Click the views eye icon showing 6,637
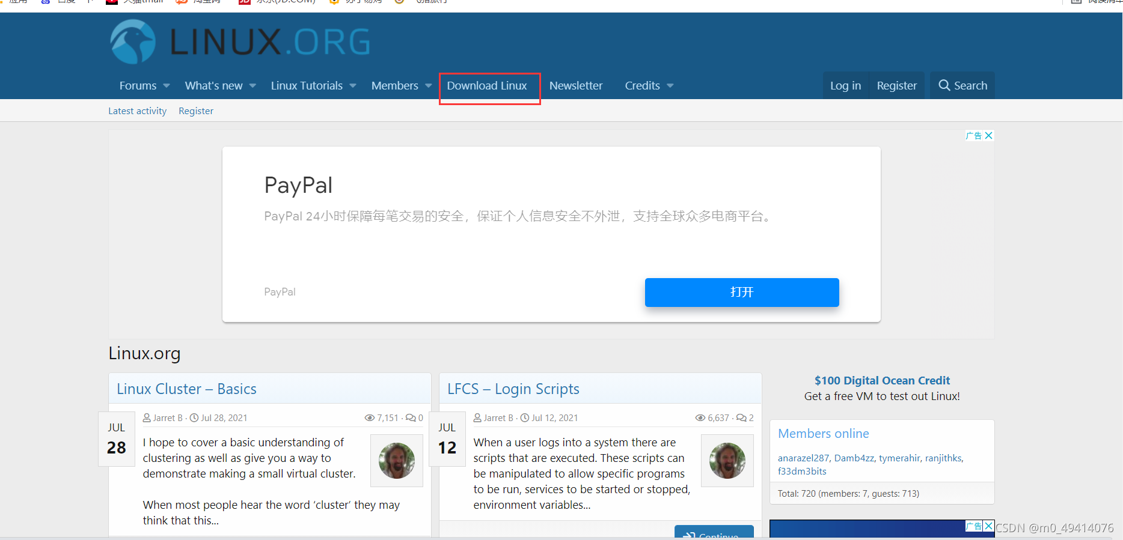The width and height of the screenshot is (1123, 540). (700, 418)
